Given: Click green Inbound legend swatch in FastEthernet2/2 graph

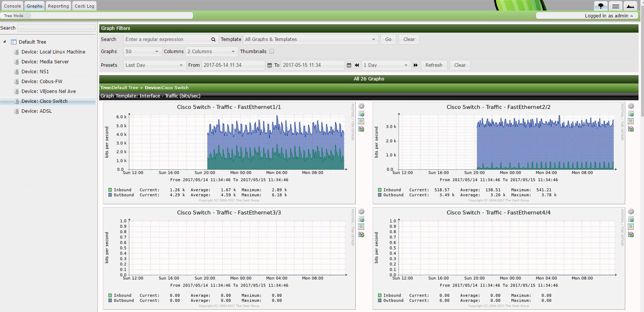Looking at the screenshot, I should (x=379, y=190).
